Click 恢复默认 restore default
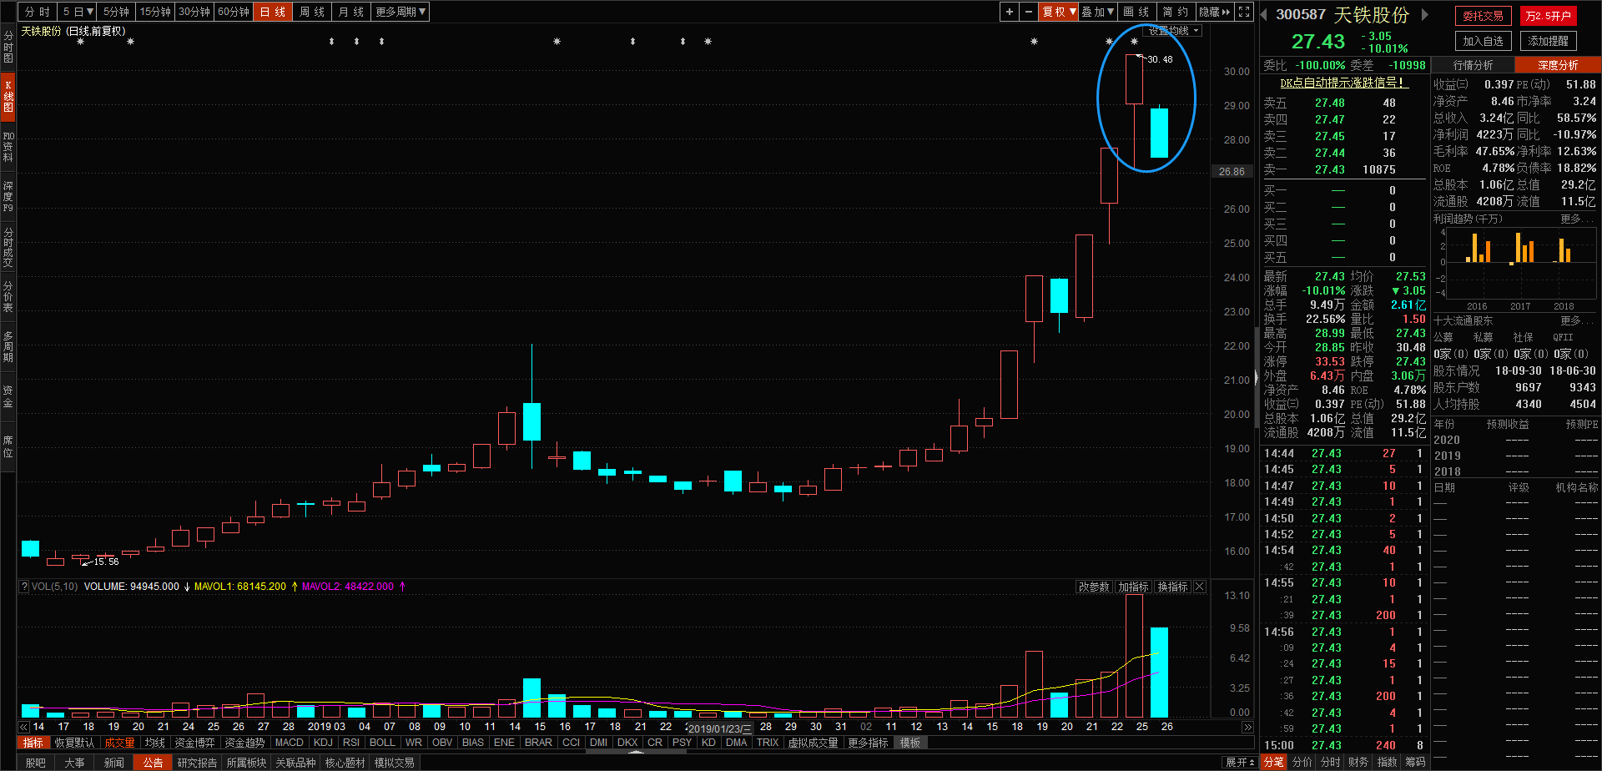The image size is (1602, 771). [74, 743]
